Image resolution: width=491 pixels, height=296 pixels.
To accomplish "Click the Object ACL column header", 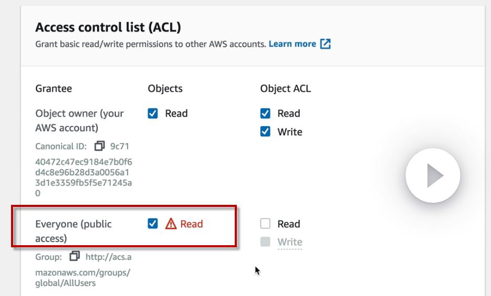I will pos(285,89).
